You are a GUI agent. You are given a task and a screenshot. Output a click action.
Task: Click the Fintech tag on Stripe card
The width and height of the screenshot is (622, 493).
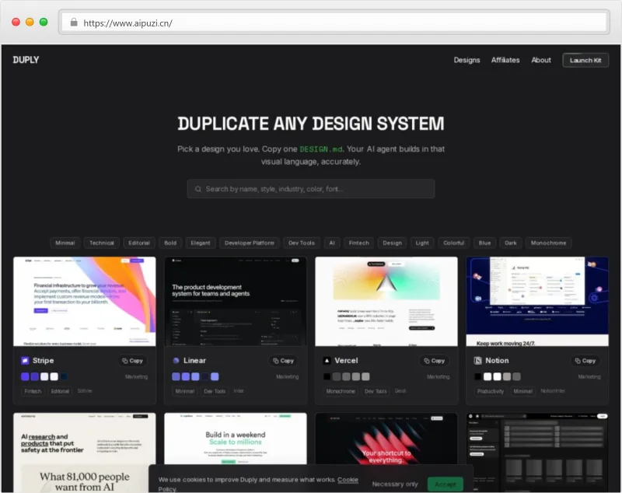pos(33,391)
